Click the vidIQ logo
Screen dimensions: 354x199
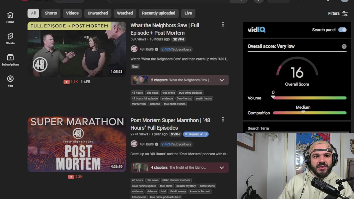coord(256,30)
